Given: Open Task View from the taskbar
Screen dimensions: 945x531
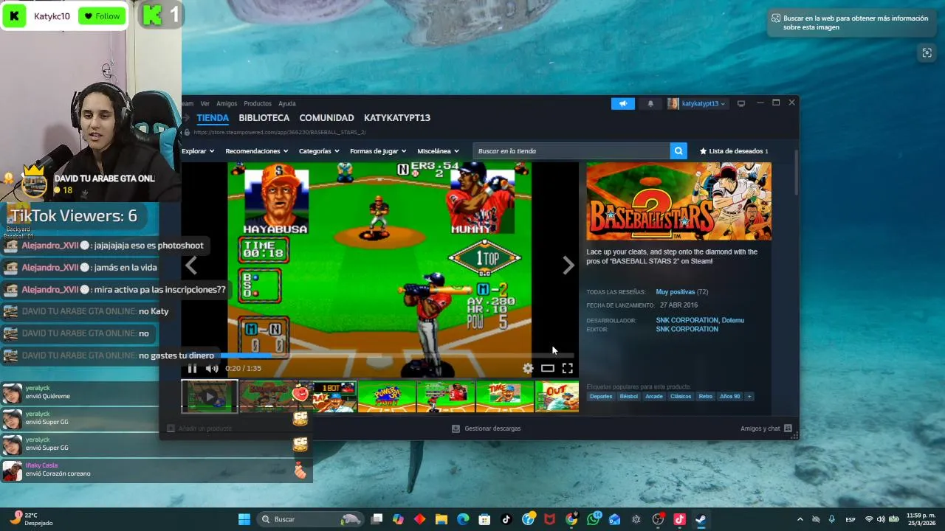Looking at the screenshot, I should click(x=377, y=519).
